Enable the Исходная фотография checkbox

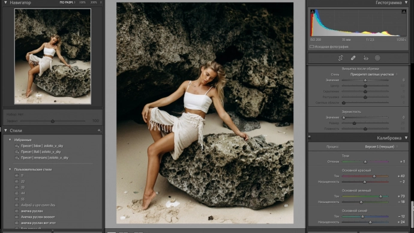point(312,47)
